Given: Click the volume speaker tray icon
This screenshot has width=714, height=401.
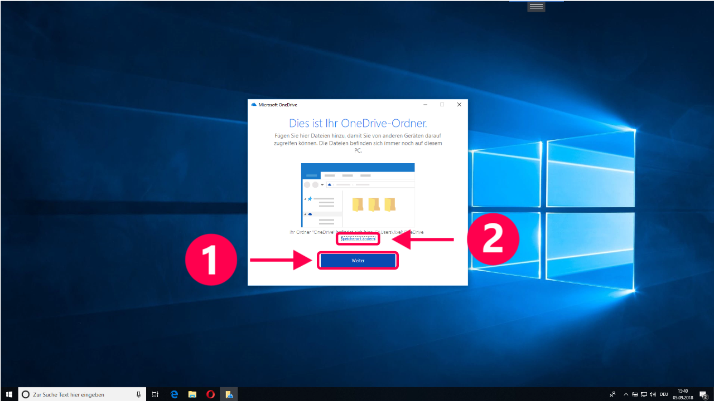Looking at the screenshot, I should pos(652,394).
